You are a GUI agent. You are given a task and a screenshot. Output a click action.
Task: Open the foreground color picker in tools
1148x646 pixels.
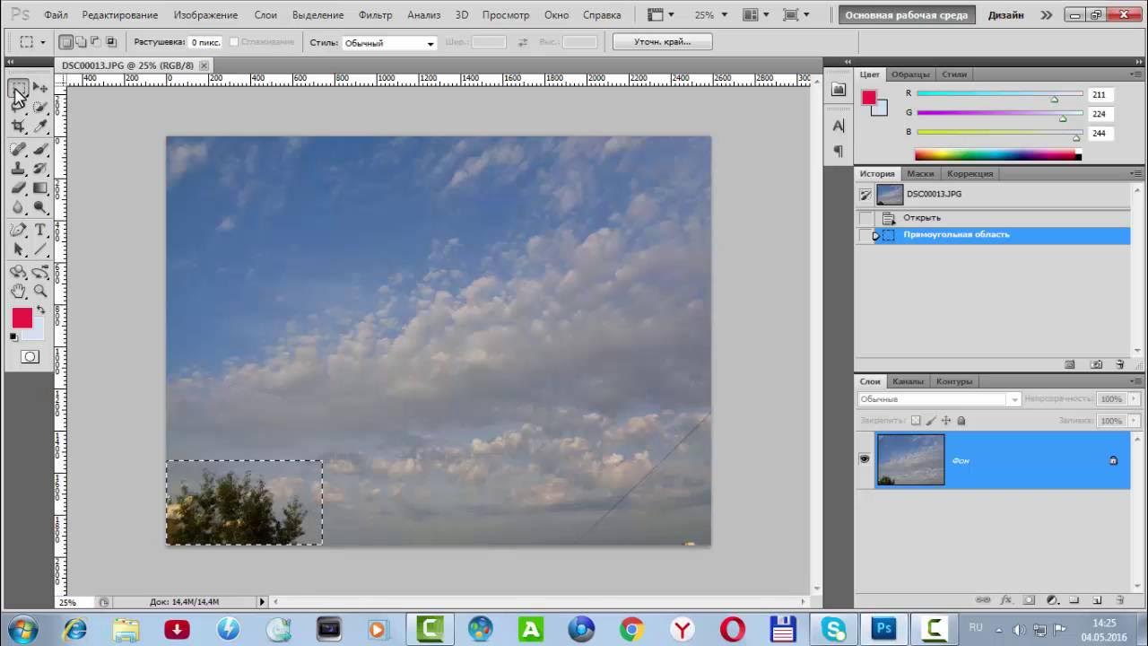[x=22, y=318]
